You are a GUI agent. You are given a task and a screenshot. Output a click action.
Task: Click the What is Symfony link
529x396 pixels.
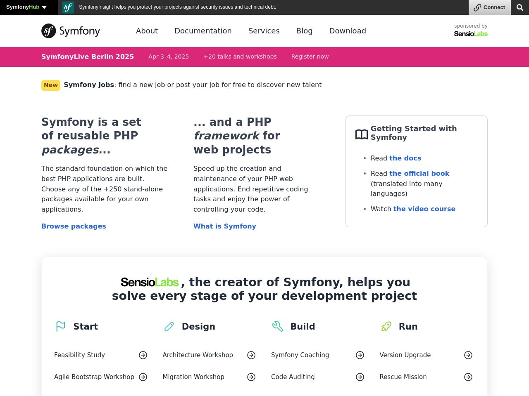[x=225, y=226]
